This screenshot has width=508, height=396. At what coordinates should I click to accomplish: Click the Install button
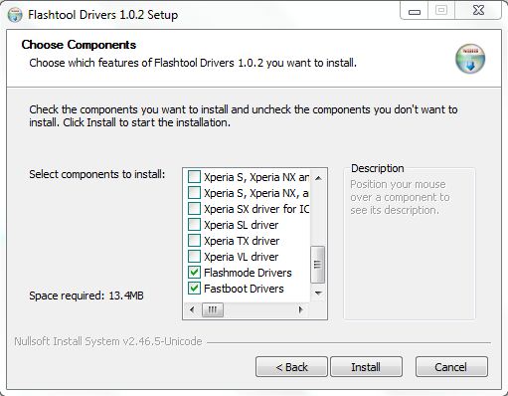[x=366, y=367]
